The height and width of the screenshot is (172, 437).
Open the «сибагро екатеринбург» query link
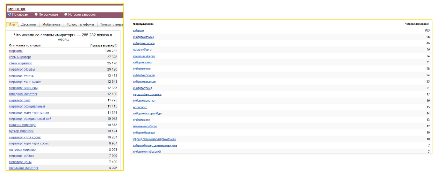point(148,113)
